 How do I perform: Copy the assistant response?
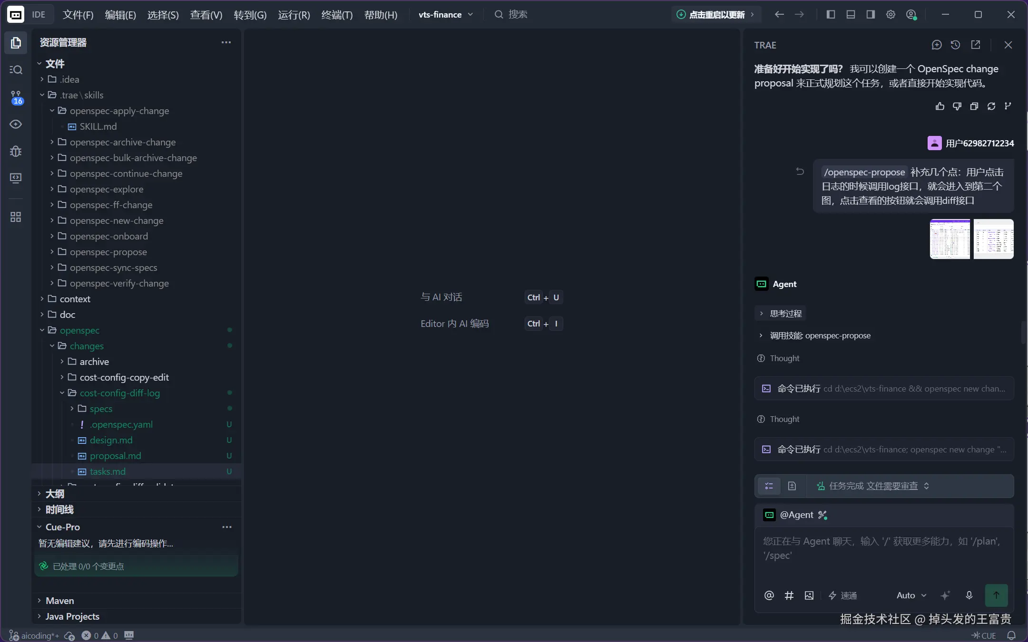click(974, 106)
